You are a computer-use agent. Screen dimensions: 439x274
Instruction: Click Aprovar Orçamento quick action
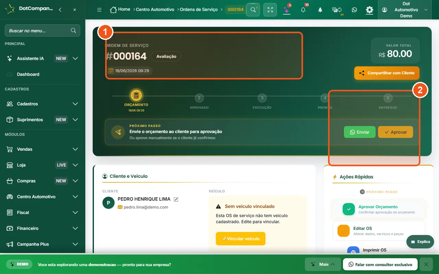[379, 209]
